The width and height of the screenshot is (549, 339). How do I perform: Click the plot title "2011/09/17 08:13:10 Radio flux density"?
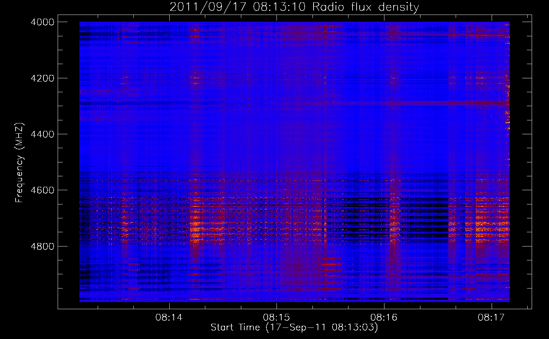tap(294, 7)
